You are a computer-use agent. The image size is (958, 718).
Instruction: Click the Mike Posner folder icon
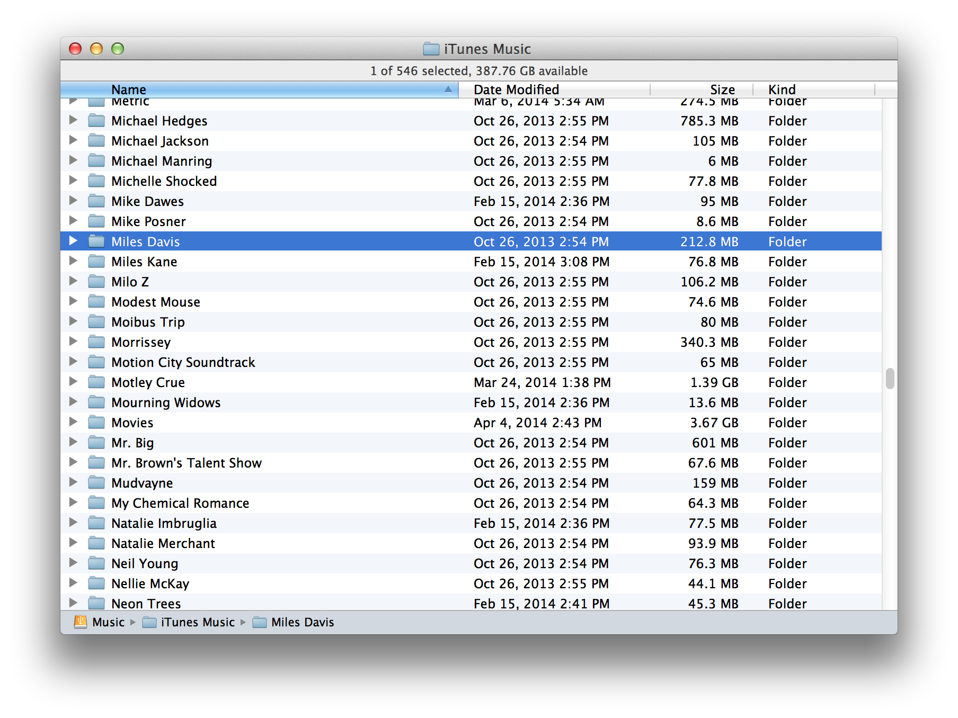(x=96, y=221)
